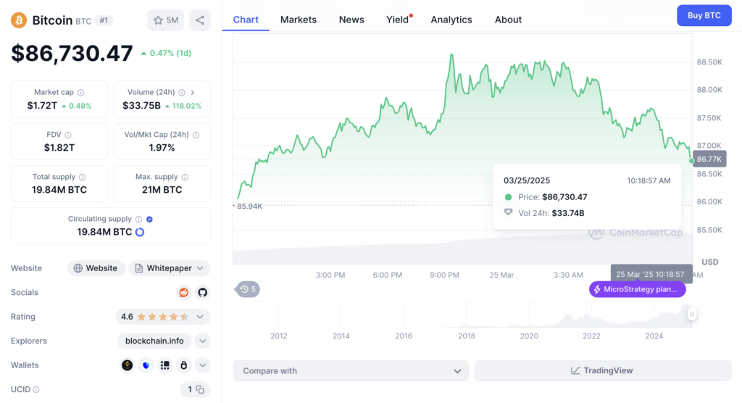
Task: Switch to the Chart tab
Action: pos(246,20)
